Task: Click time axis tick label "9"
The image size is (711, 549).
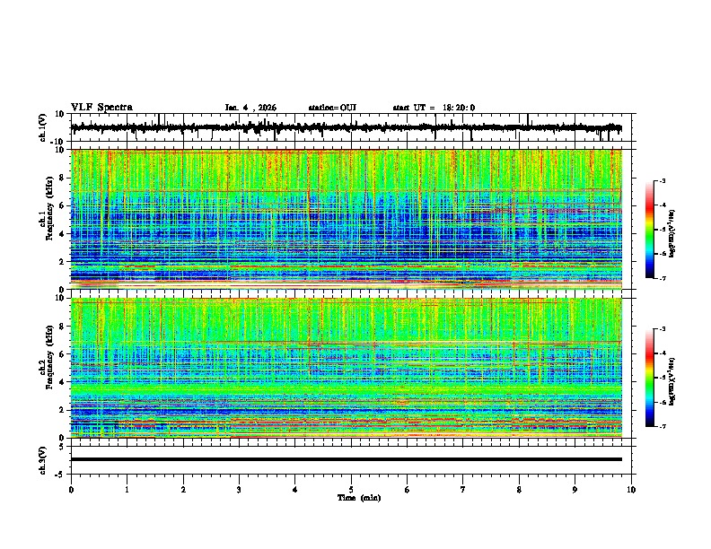Action: [575, 490]
